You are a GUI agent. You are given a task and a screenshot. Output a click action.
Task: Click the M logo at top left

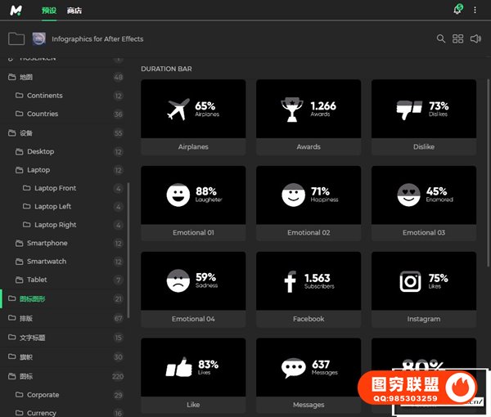tap(16, 11)
